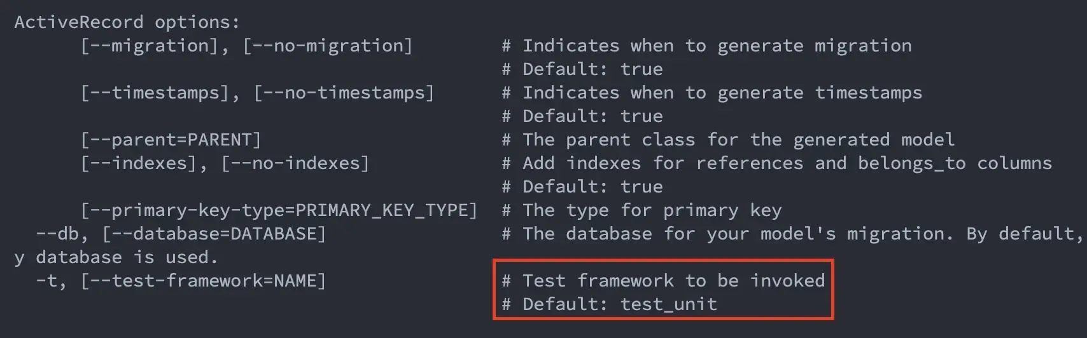Click the [--database=DATABASE] option text
This screenshot has height=338, width=1087.
pyautogui.click(x=214, y=234)
